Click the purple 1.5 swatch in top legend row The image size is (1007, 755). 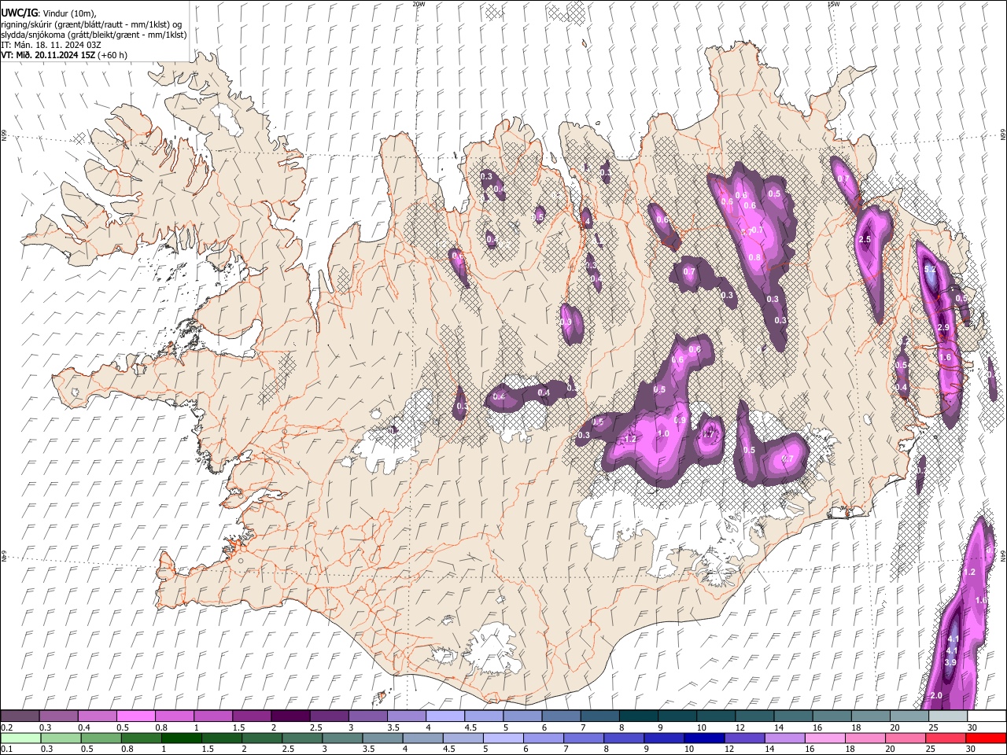pyautogui.click(x=252, y=716)
